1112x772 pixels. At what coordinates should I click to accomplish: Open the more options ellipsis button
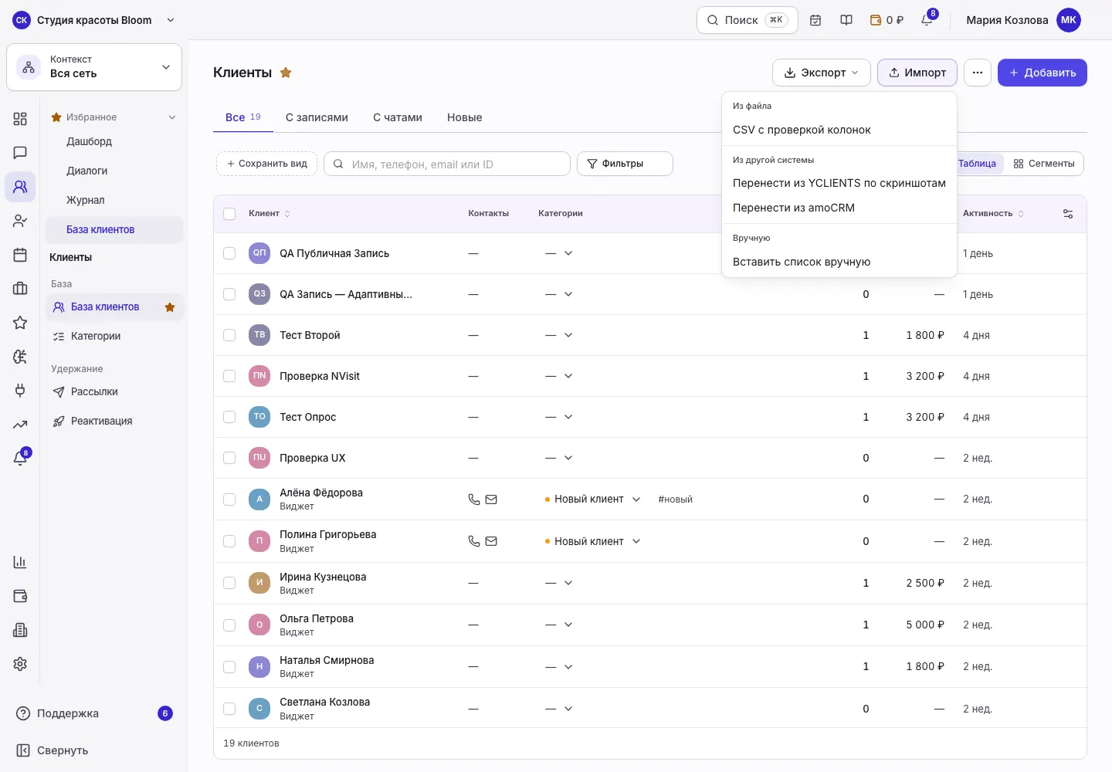(978, 73)
